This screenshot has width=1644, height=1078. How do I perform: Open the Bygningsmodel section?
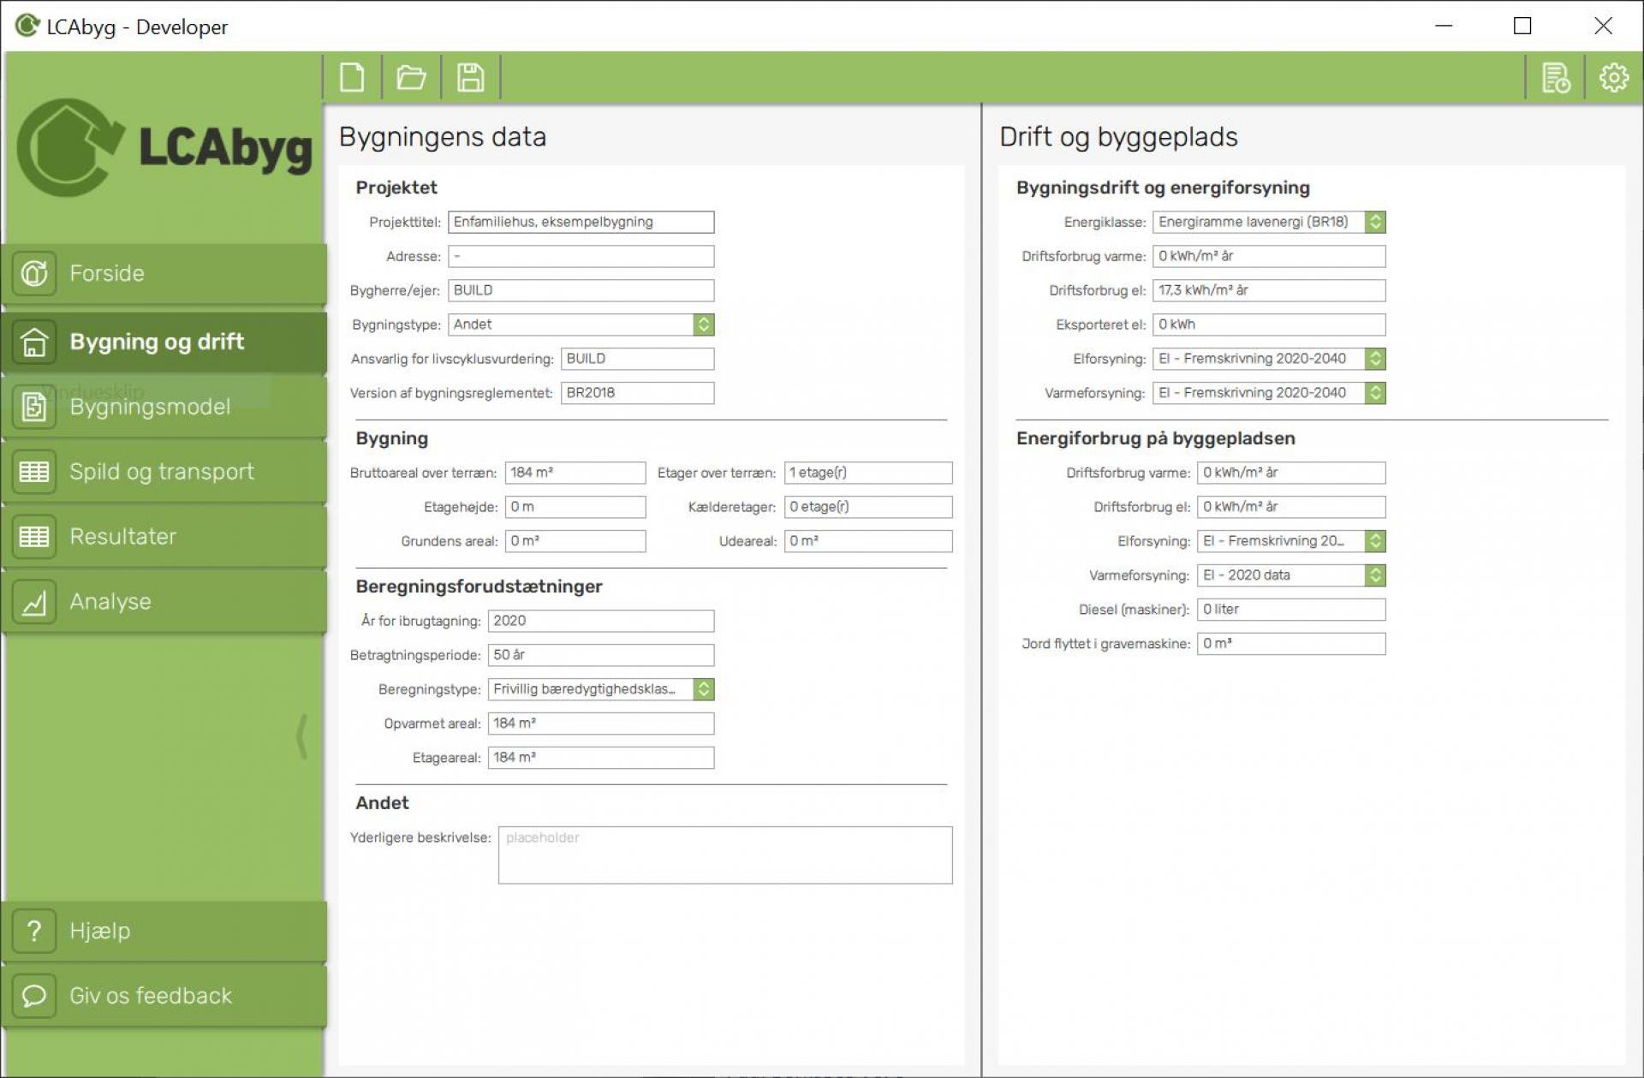[164, 408]
